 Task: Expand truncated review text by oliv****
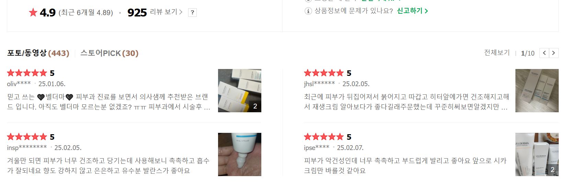(109, 102)
